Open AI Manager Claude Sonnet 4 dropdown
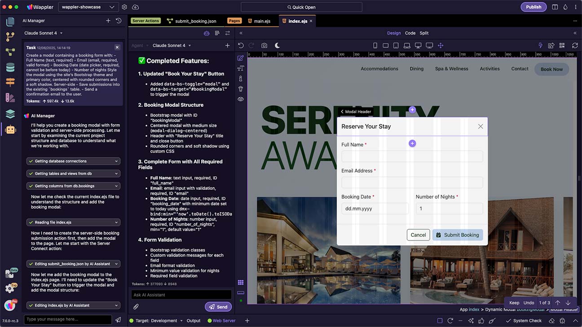This screenshot has height=327, width=582. (x=44, y=33)
